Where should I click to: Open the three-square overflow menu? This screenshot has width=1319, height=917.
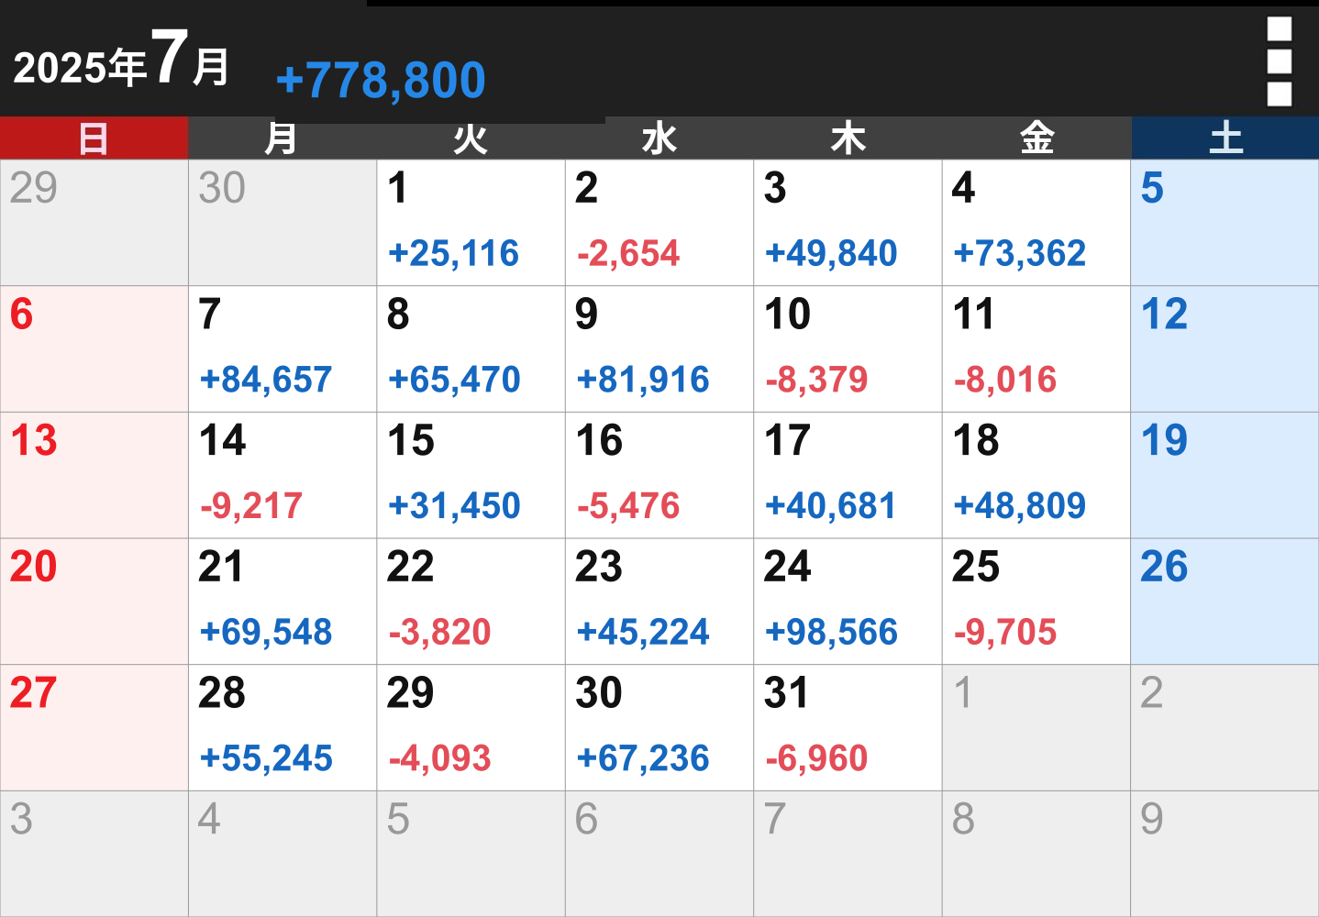point(1279,61)
